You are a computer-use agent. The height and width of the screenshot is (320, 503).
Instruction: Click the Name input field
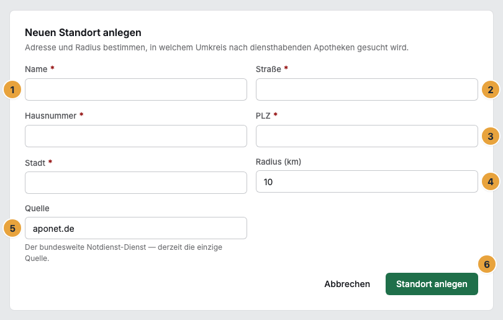click(136, 89)
